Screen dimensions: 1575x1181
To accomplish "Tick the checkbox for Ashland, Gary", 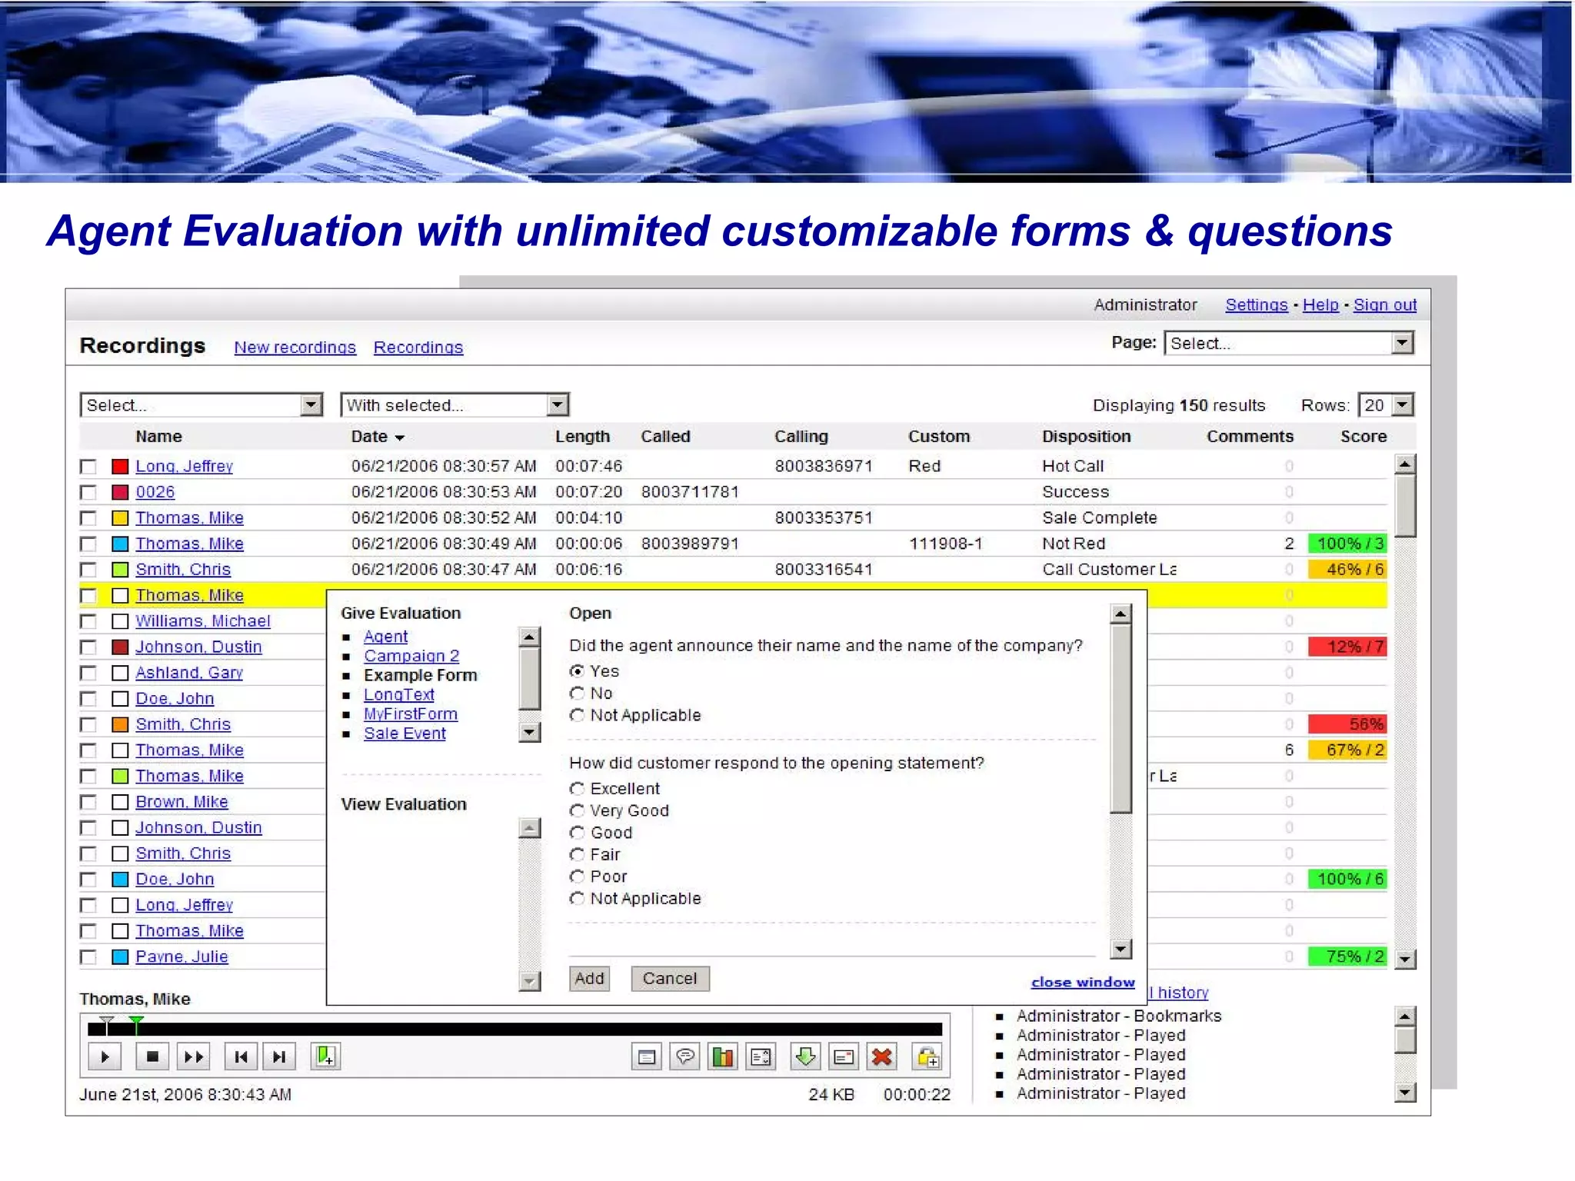I will pos(88,673).
